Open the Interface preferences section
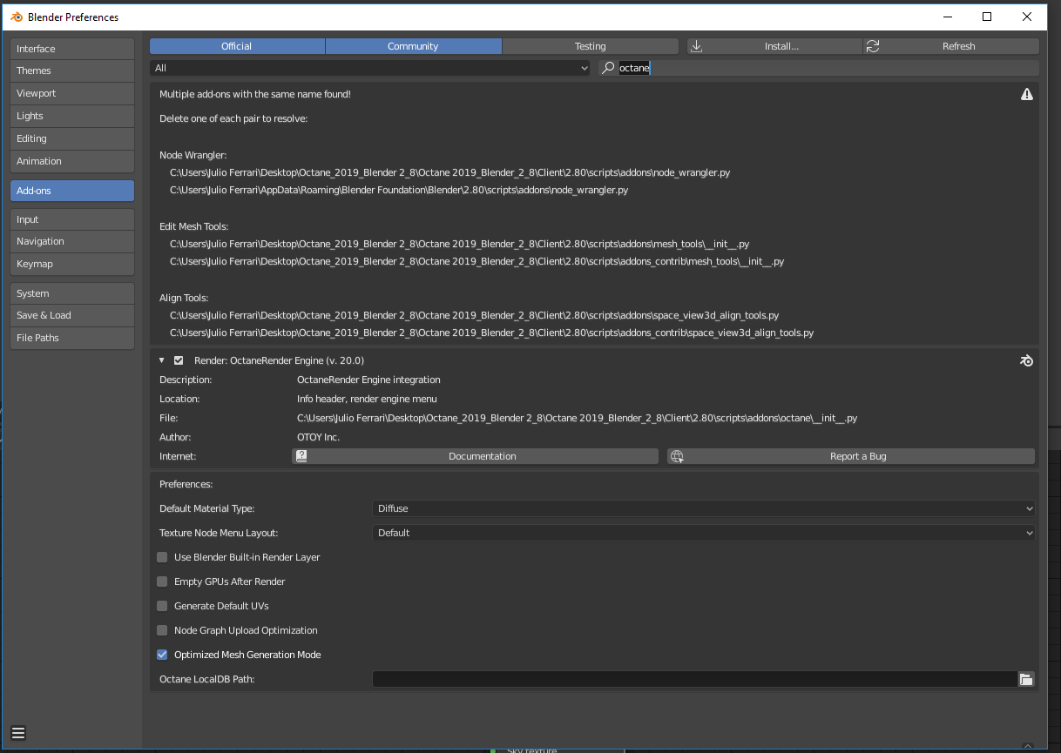Viewport: 1061px width, 753px height. (72, 49)
